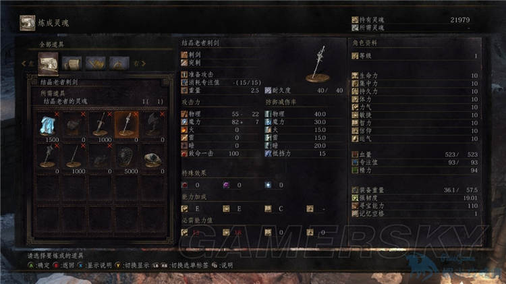This screenshot has height=284, width=506.
Task: Click the X 显示说明 show description prompt
Action: click(x=94, y=265)
